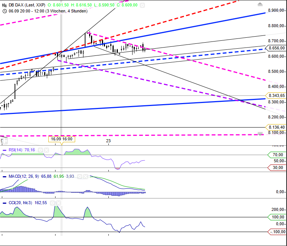Click plus icon on the time axis
287x246 pixels.
tap(4, 141)
